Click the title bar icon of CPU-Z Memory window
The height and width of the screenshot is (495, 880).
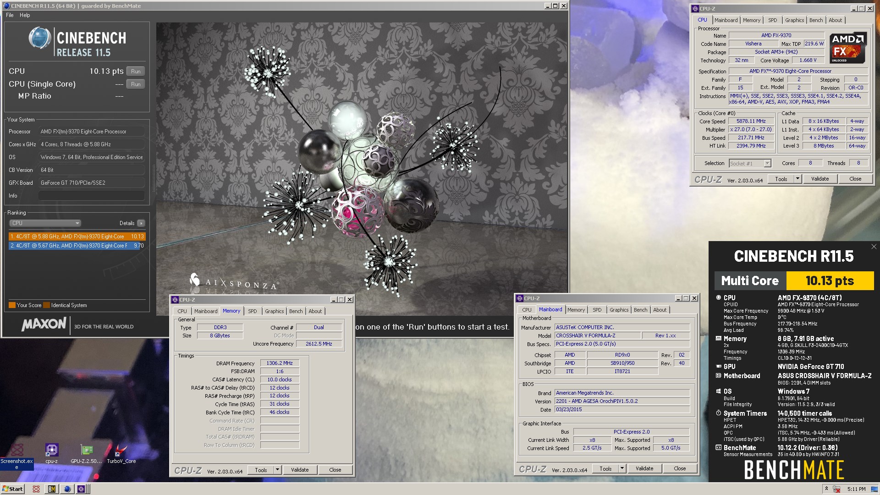click(x=175, y=300)
